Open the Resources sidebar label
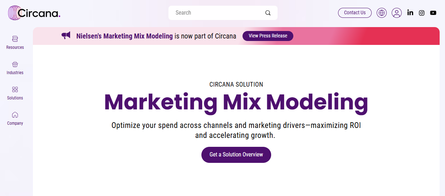This screenshot has width=445, height=196. pyautogui.click(x=15, y=47)
